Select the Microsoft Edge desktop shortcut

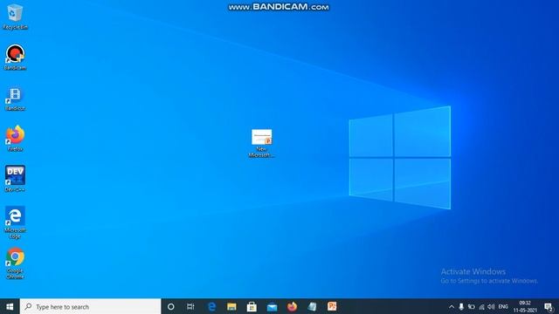tap(15, 222)
